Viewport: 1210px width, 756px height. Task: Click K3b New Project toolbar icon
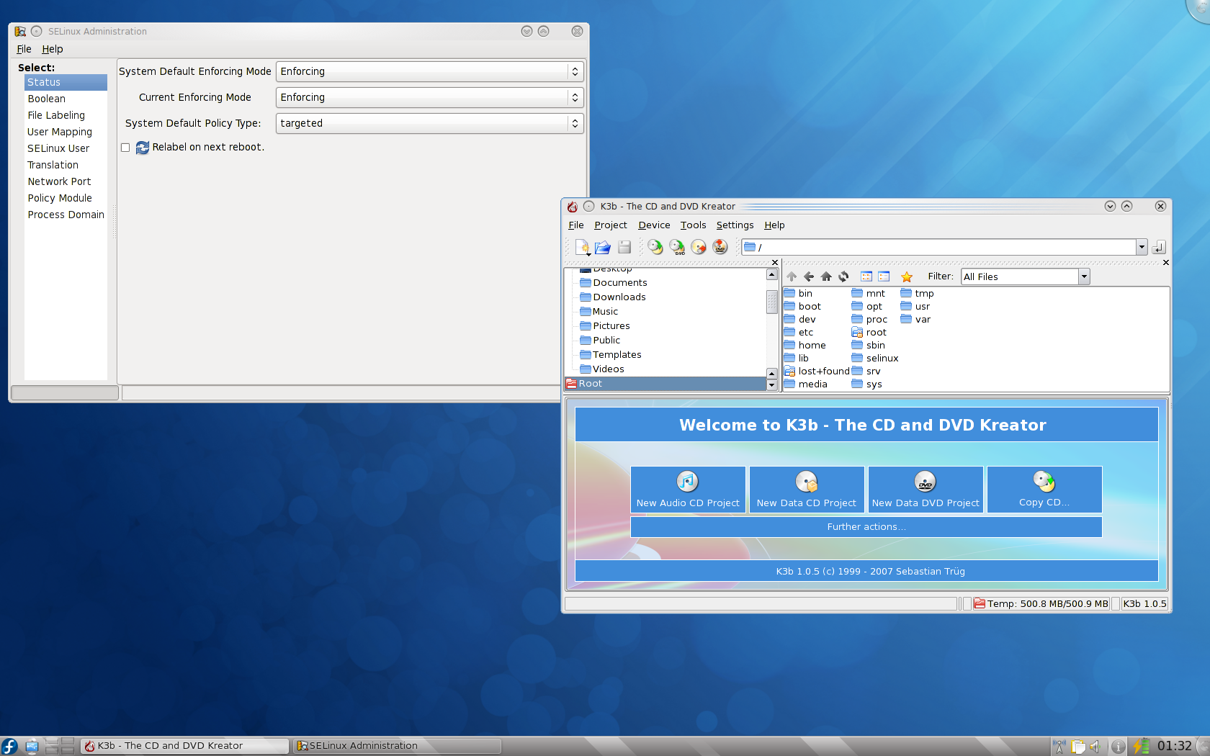pyautogui.click(x=583, y=247)
